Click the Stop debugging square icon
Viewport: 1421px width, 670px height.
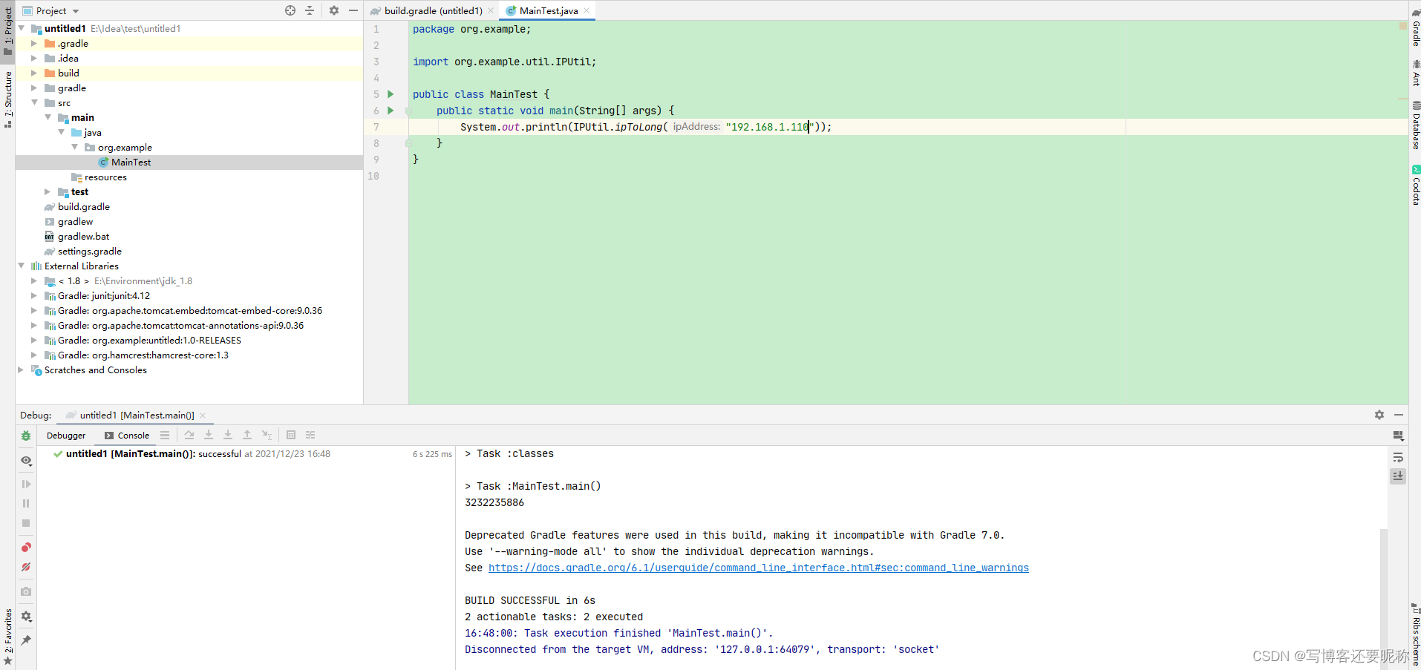pyautogui.click(x=26, y=523)
